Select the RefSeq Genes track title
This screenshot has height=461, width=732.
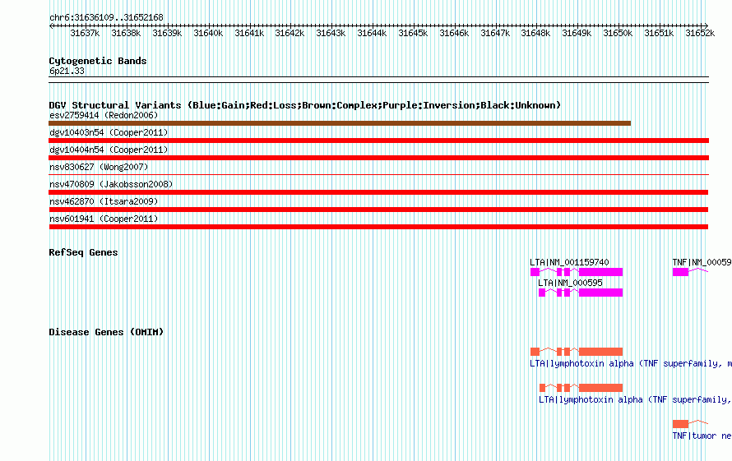click(83, 252)
